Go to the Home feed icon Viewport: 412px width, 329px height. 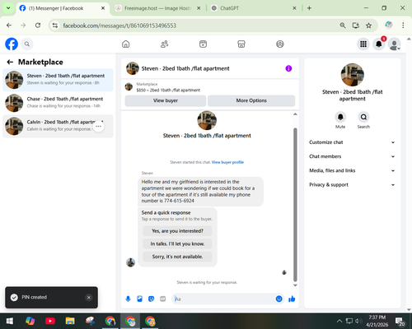126,44
